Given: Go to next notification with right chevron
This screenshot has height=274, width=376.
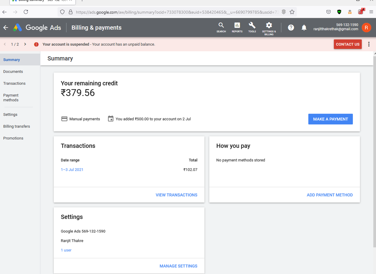Looking at the screenshot, I should [x=25, y=44].
